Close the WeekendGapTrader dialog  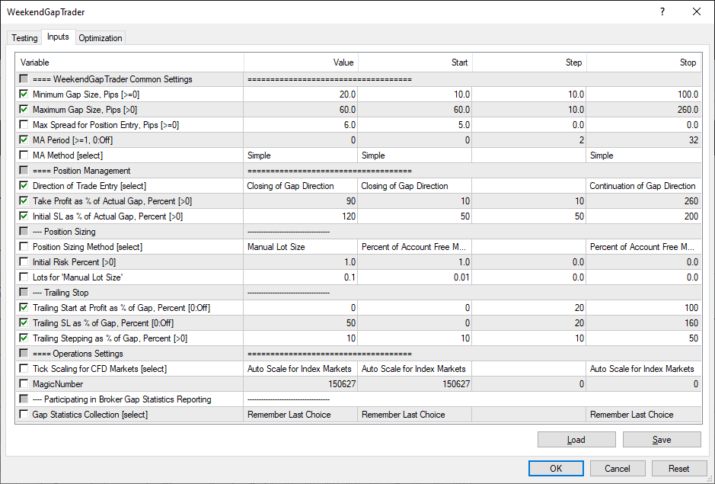(x=697, y=11)
